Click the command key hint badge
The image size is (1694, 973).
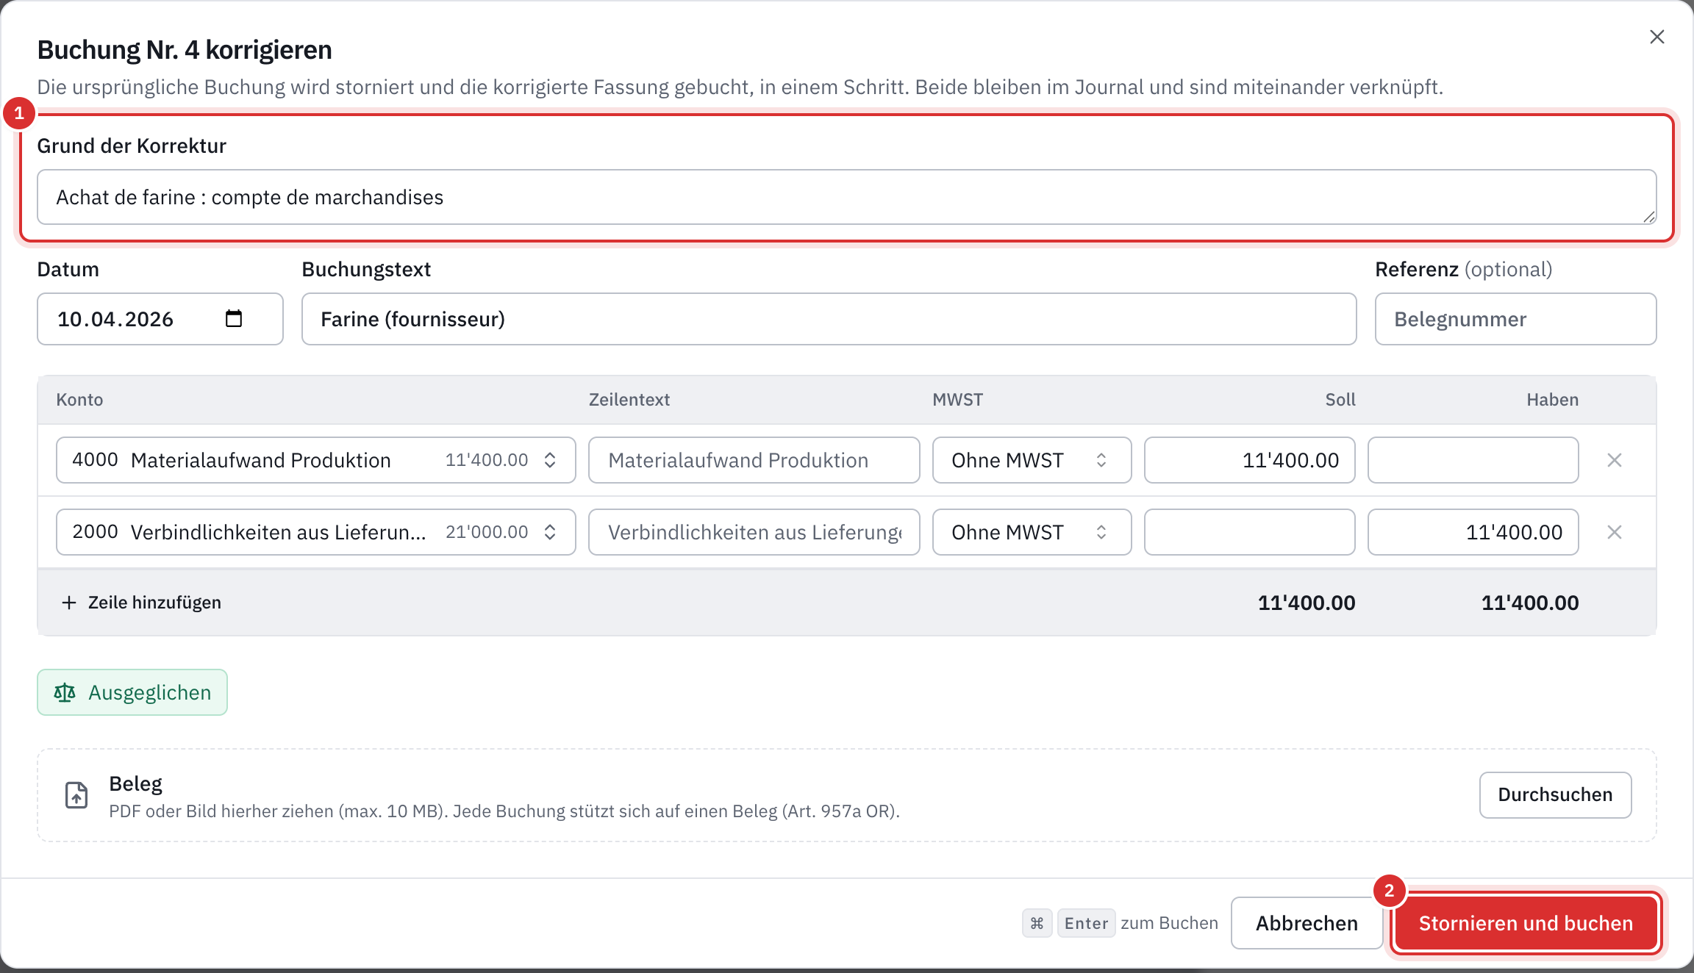pyautogui.click(x=1037, y=923)
